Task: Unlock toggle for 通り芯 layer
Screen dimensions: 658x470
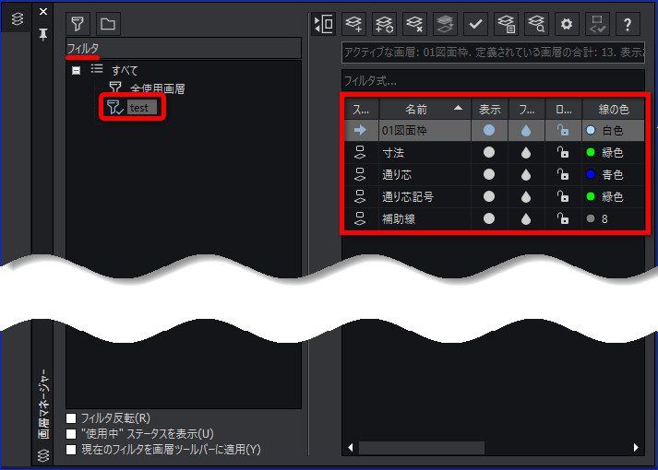Action: (x=563, y=174)
